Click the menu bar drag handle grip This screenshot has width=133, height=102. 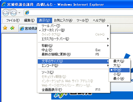tap(2, 20)
